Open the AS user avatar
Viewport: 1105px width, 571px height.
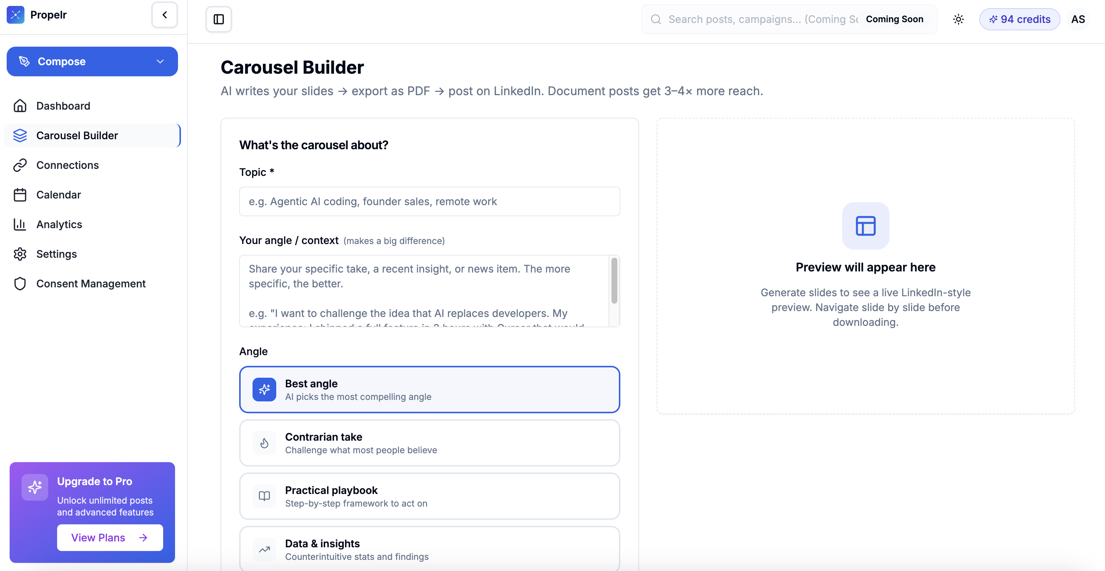[1078, 19]
